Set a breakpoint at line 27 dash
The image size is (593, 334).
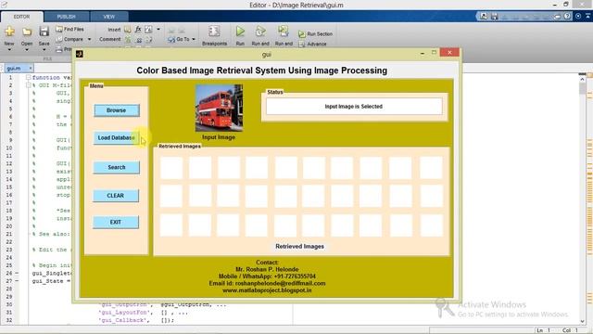point(17,281)
